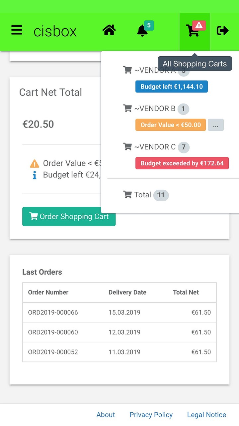The image size is (239, 426).
Task: Open the Privacy Policy page
Action: tap(151, 415)
